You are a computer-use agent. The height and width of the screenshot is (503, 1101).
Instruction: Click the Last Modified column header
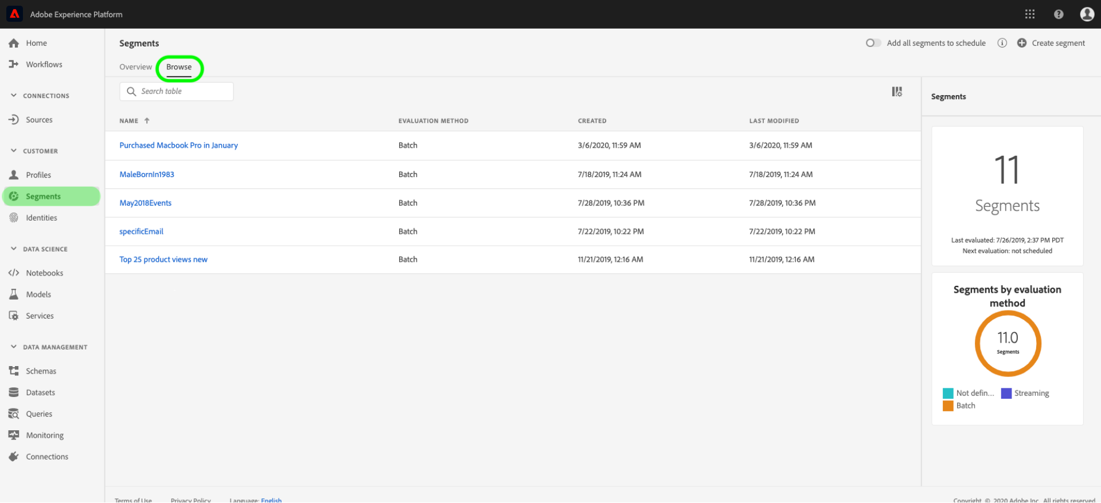[x=774, y=121]
